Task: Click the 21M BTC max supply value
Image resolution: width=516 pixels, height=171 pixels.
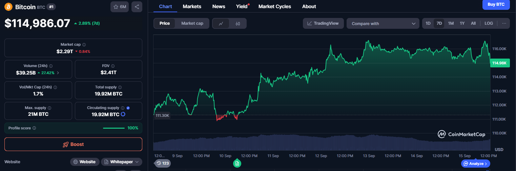Action: [x=38, y=114]
